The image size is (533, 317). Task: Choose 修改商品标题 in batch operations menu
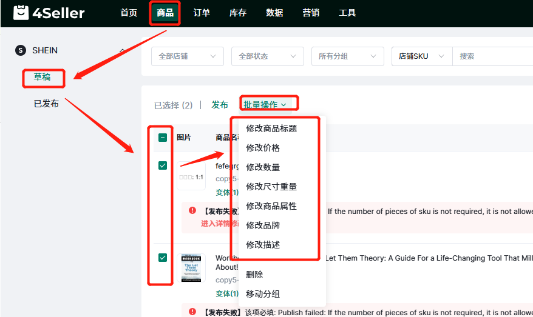271,128
